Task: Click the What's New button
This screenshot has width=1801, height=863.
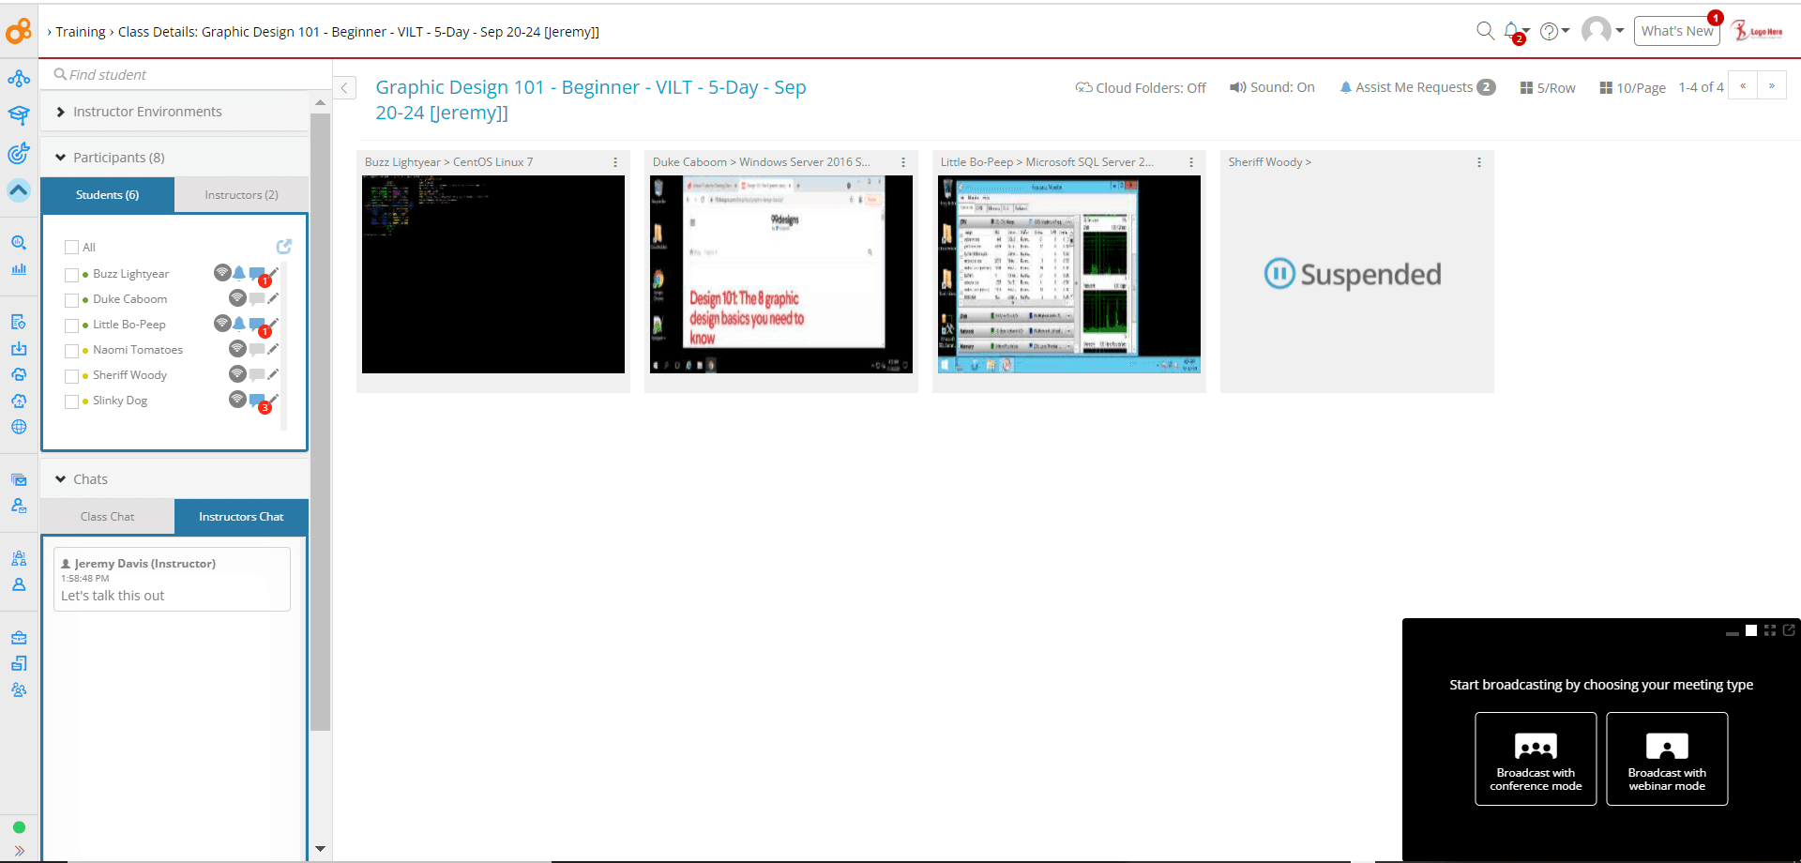Action: click(x=1677, y=30)
